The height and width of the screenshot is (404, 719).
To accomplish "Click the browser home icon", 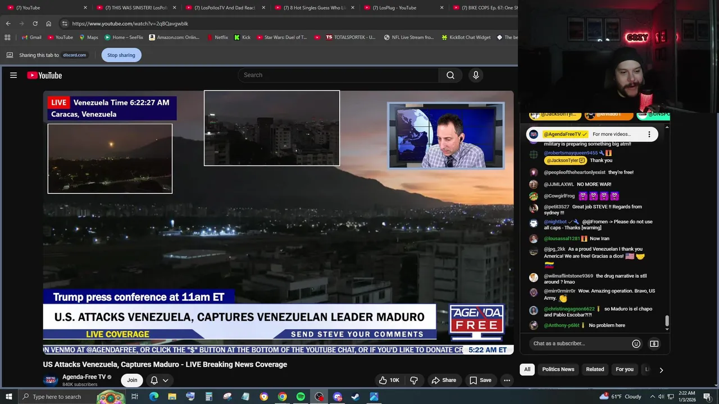I will click(49, 24).
